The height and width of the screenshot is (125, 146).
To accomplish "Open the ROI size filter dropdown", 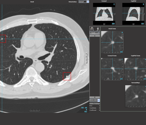I will point(95,100).
